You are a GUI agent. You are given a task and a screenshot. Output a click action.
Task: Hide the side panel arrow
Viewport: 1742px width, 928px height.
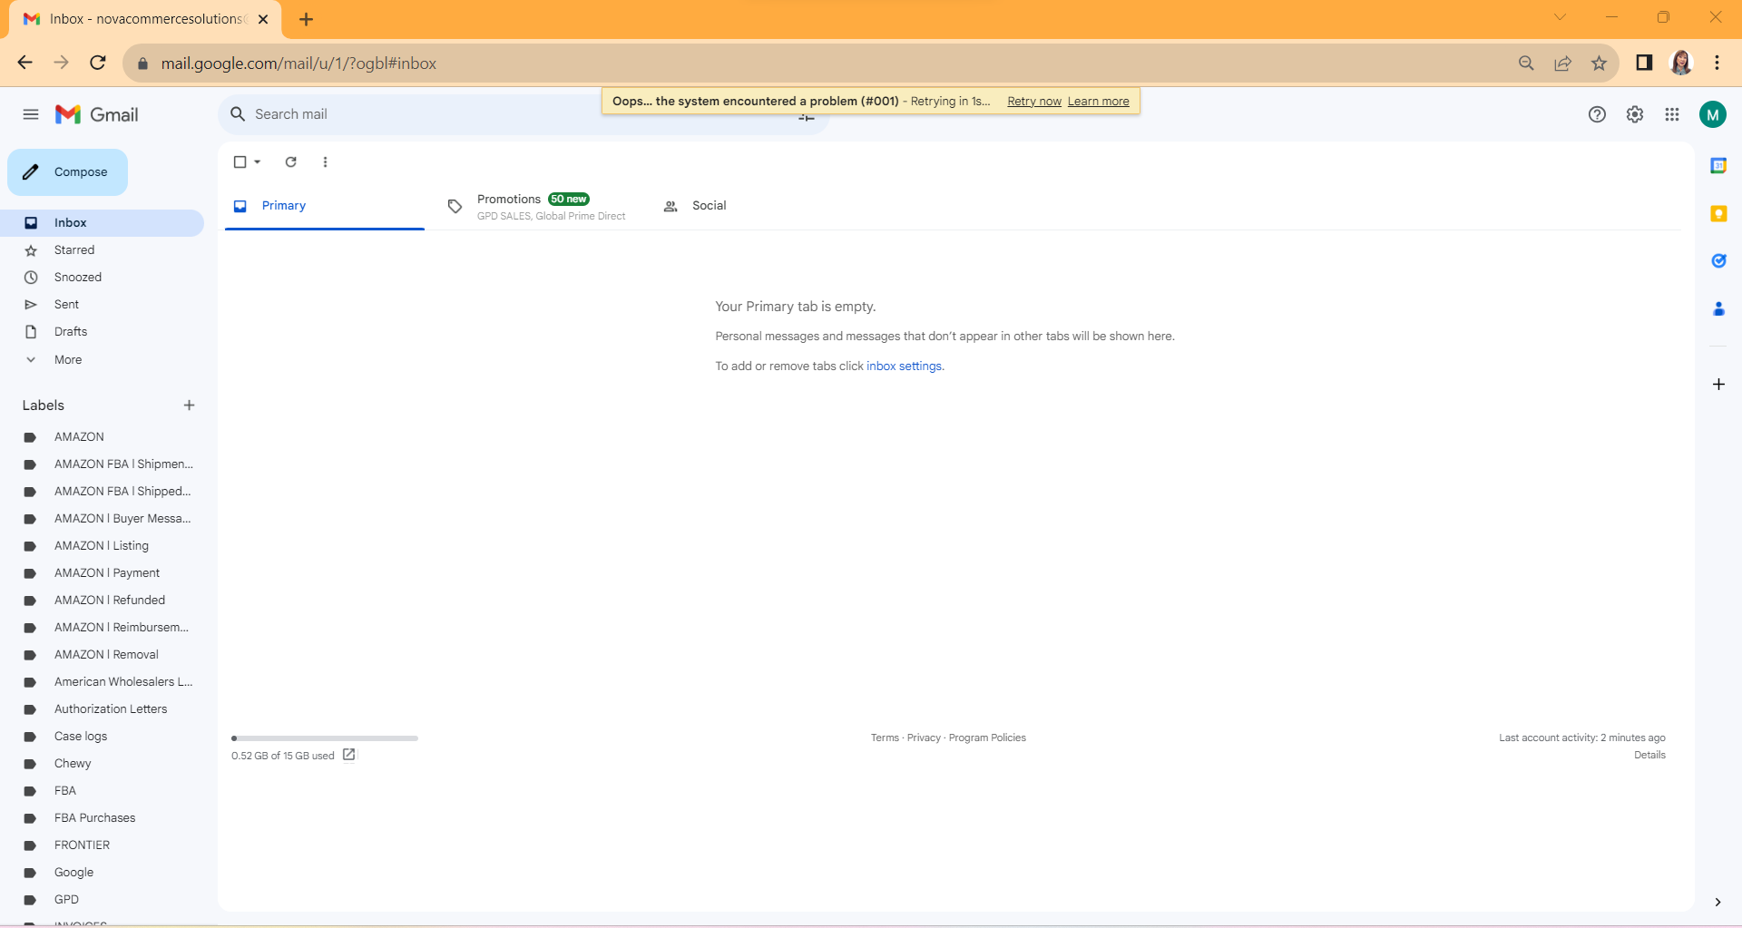(1718, 902)
